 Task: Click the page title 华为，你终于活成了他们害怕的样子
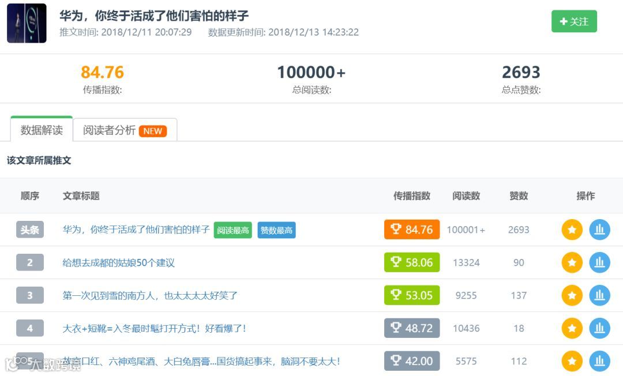[154, 16]
